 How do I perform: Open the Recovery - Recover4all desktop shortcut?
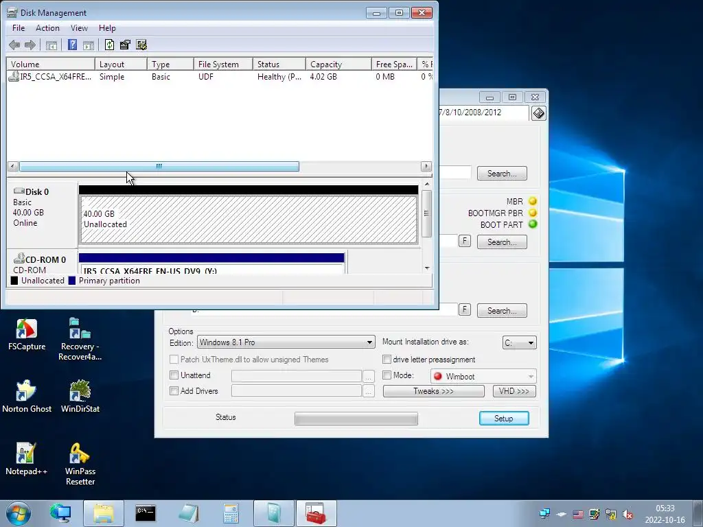[x=80, y=339]
